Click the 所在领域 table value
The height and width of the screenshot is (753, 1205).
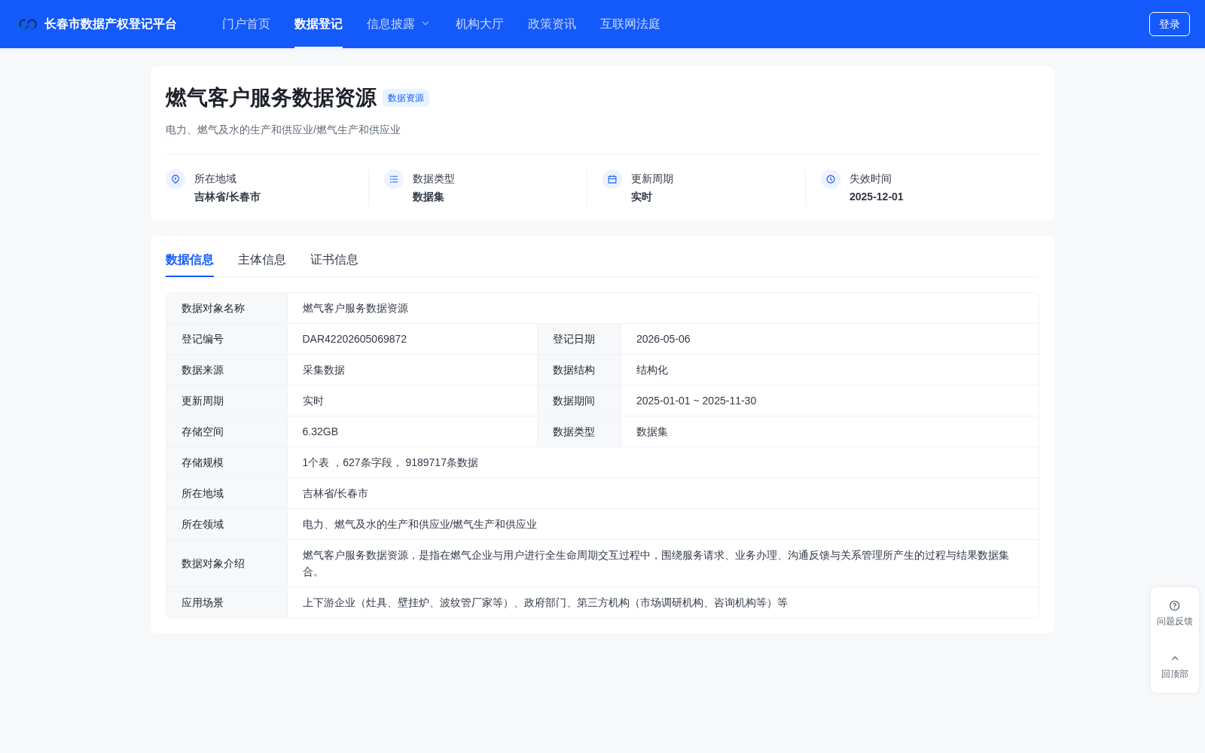pos(419,524)
